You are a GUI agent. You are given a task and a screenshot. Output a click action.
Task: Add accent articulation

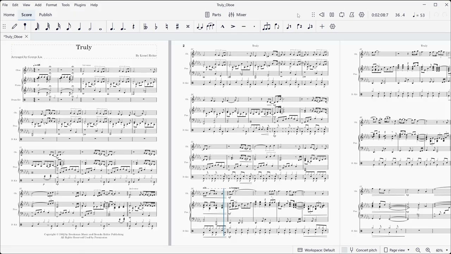(x=233, y=26)
